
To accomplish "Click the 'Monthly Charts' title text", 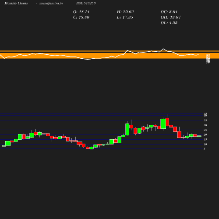I will point(16,4).
